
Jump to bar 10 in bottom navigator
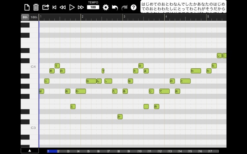[x=143, y=151]
